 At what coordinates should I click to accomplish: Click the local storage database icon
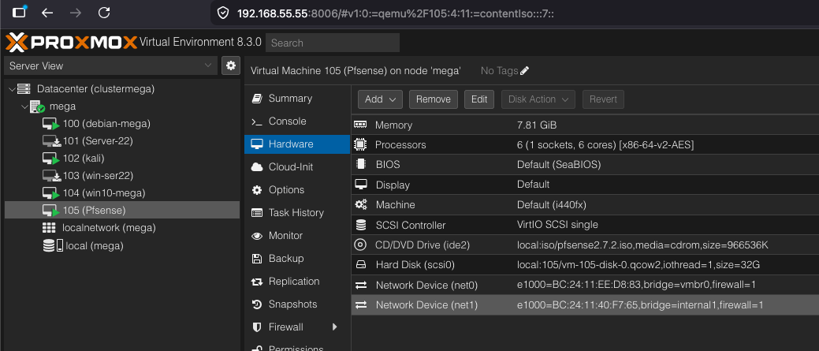point(54,245)
